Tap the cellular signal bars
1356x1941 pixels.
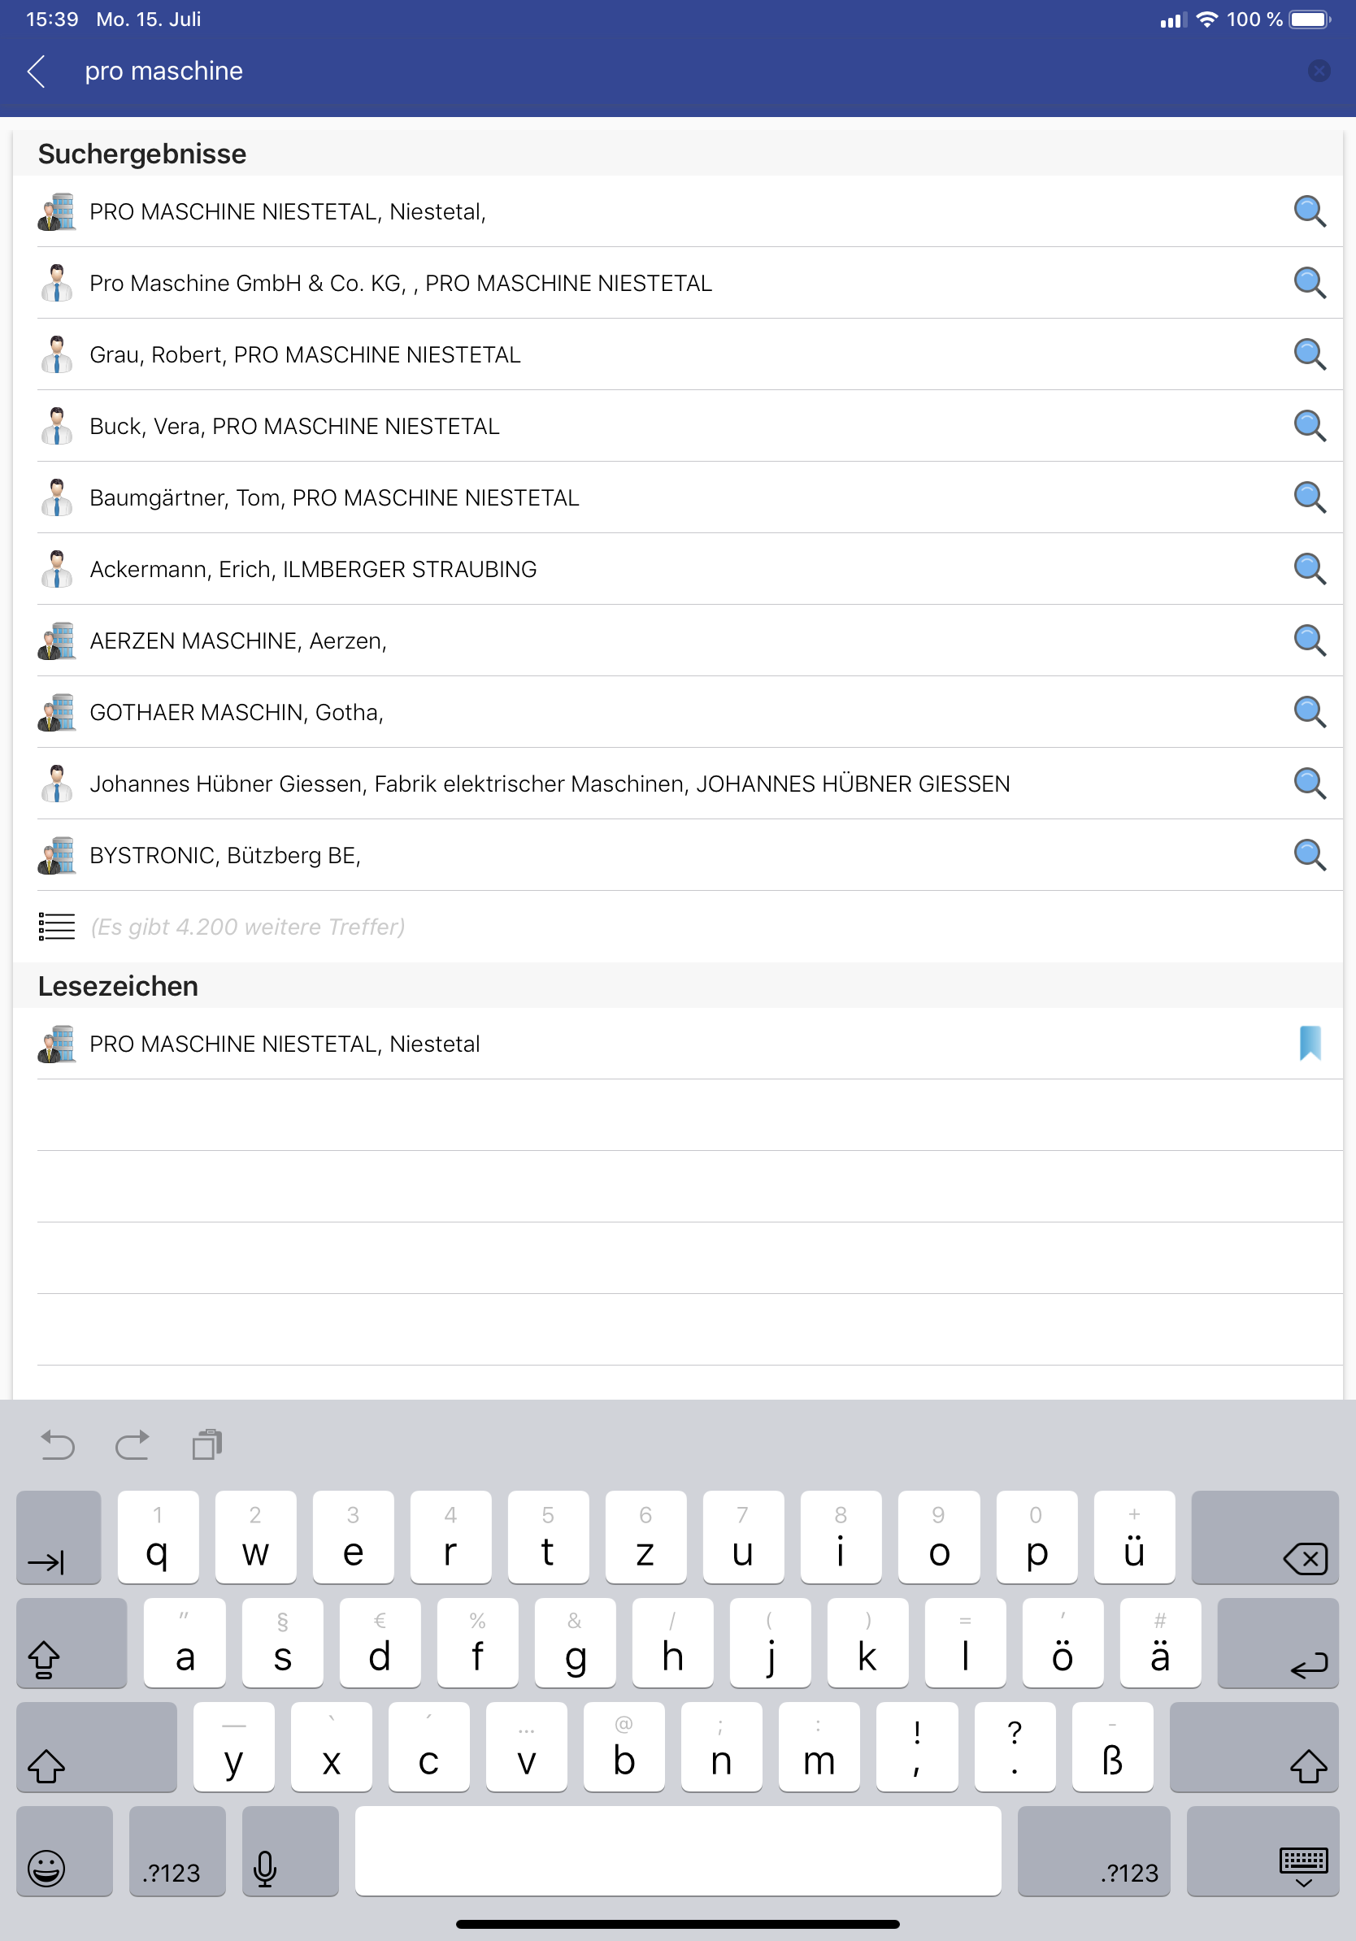tap(1173, 20)
